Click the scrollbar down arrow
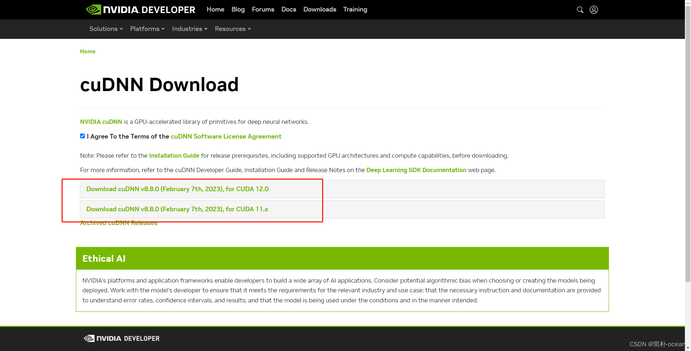 click(688, 348)
